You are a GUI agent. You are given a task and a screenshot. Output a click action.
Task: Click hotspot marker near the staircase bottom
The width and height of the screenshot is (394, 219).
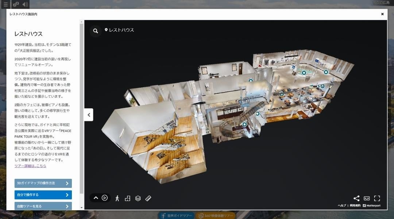click(x=244, y=124)
